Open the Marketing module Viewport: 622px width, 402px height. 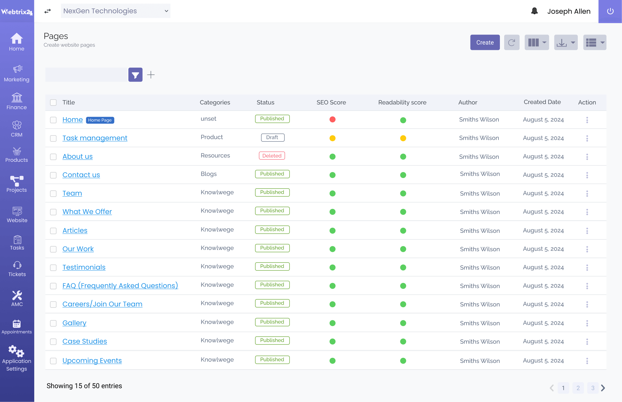pyautogui.click(x=17, y=73)
